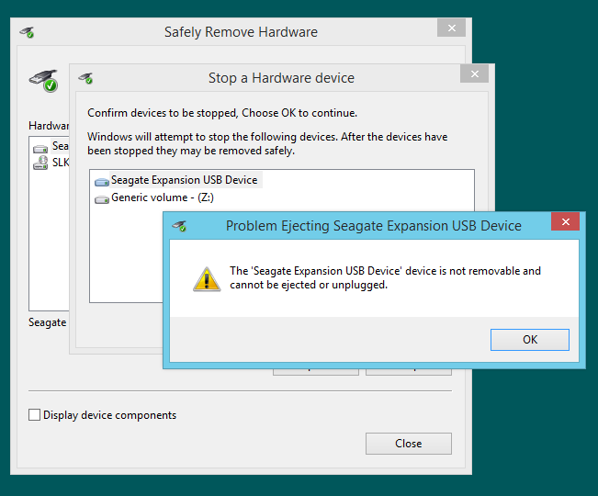
Task: Close Safely Remove Hardware window with X
Action: click(452, 28)
